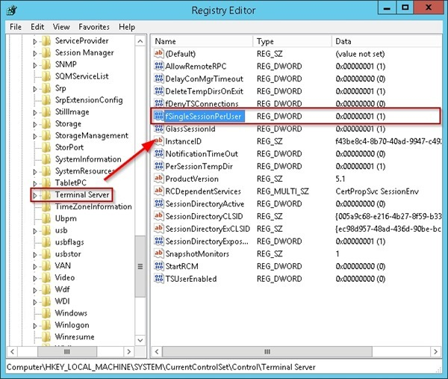Open the File menu

pos(16,27)
